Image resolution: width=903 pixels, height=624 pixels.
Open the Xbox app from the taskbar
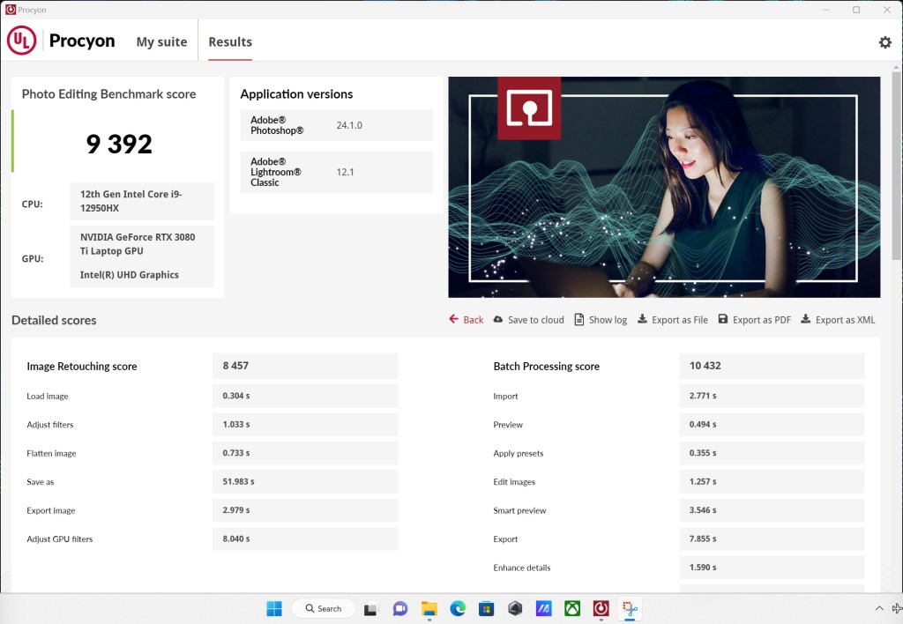coord(572,608)
